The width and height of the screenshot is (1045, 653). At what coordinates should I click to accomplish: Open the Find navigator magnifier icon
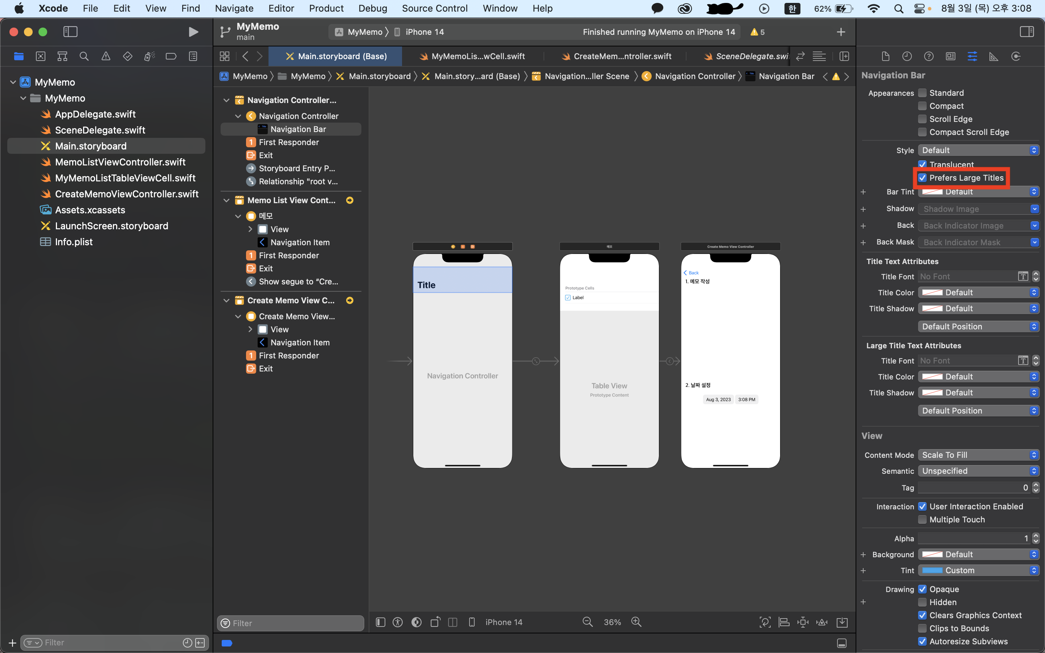pos(84,57)
